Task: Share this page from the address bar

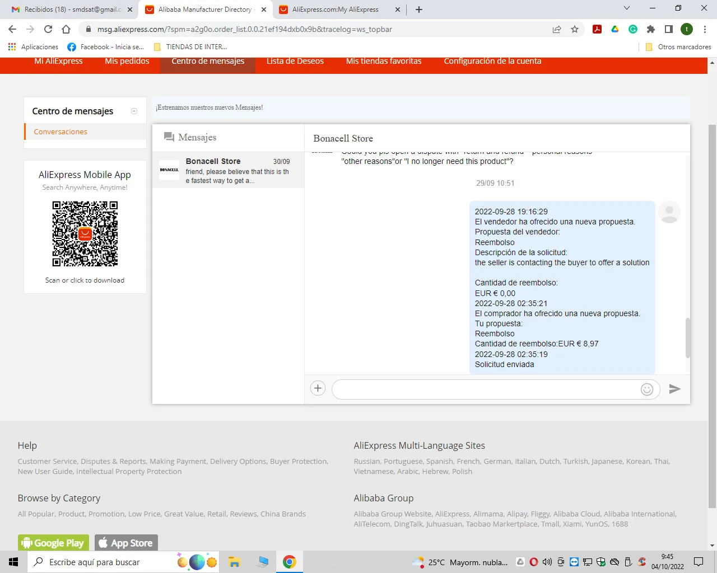Action: 557,29
